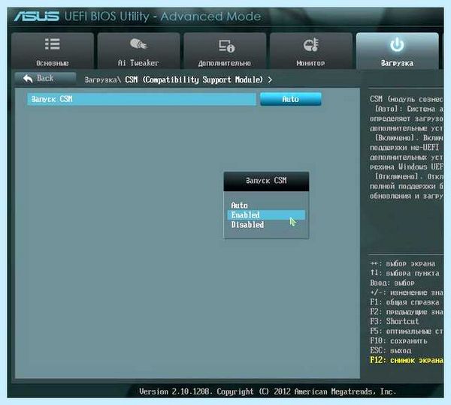Screen dimensions: 451x405
Task: Click the F5: оптимальные hint line
Action: pos(407,331)
